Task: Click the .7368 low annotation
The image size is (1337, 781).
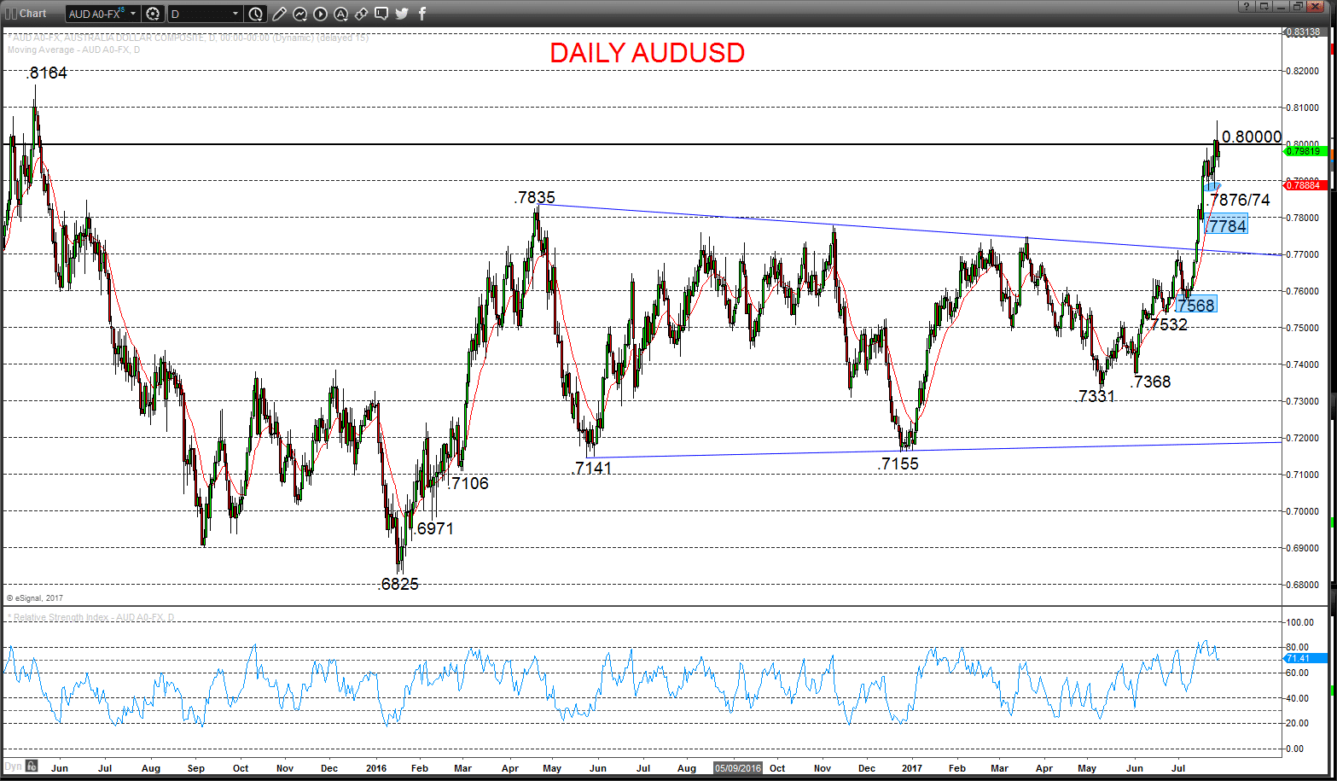Action: click(x=1151, y=382)
